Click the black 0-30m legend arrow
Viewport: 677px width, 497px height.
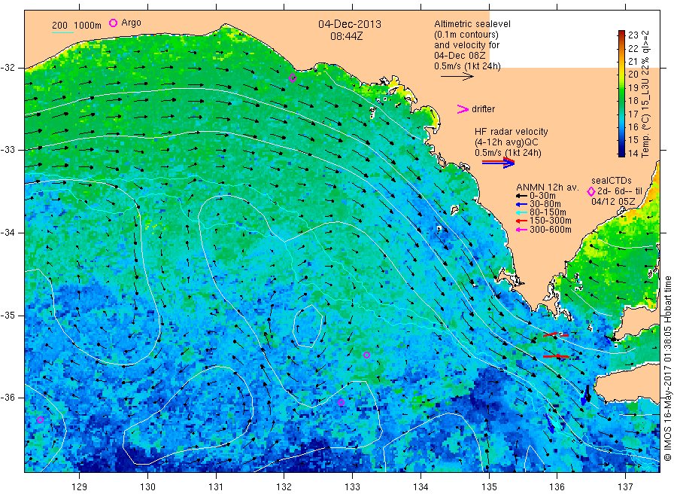521,196
